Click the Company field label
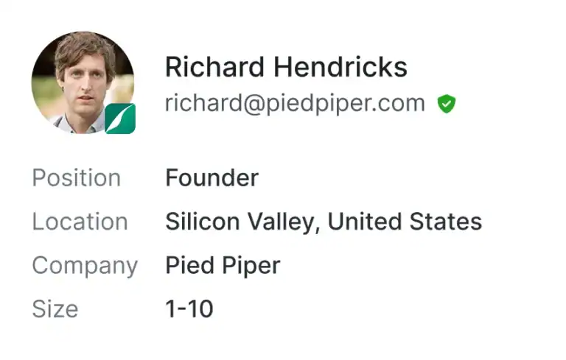 pyautogui.click(x=85, y=267)
